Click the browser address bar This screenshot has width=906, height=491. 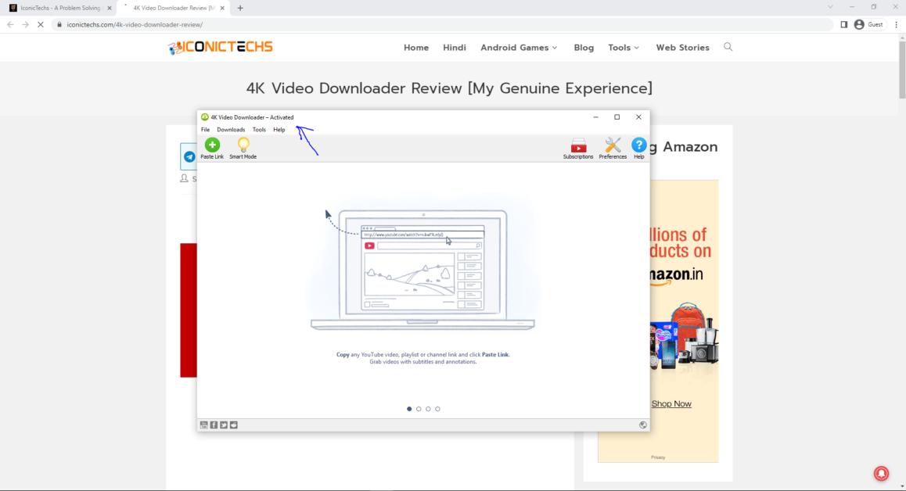(x=442, y=24)
